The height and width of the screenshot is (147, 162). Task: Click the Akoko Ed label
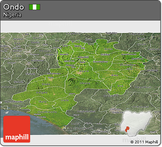153,70
